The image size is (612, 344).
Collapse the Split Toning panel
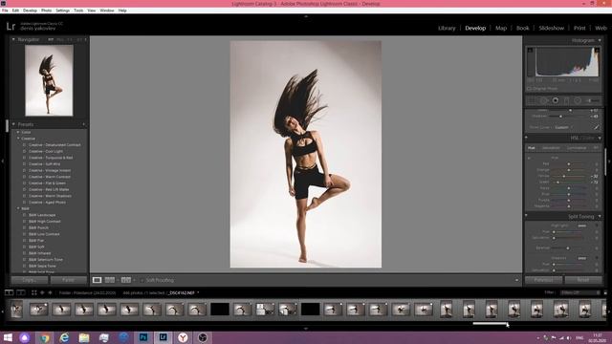tap(600, 217)
